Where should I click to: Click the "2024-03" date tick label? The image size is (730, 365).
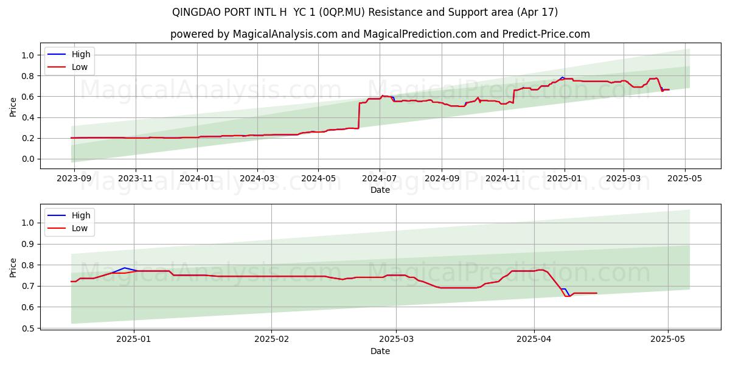257,178
